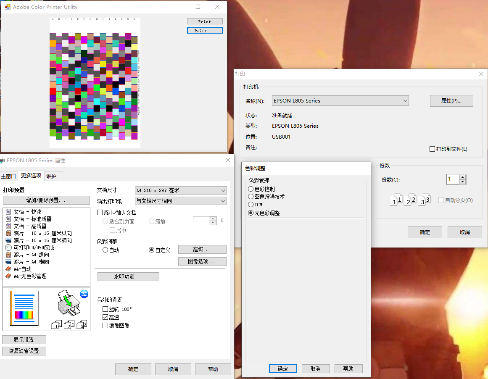The height and width of the screenshot is (379, 488).
Task: Select the ICM radio button
Action: 251,203
